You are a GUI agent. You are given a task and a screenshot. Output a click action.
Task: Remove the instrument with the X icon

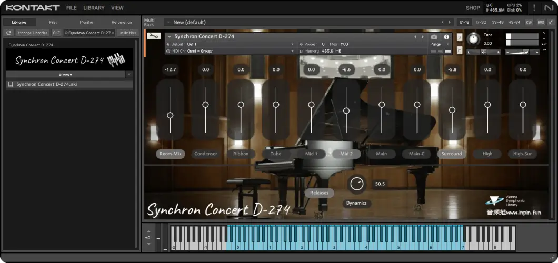(544, 34)
